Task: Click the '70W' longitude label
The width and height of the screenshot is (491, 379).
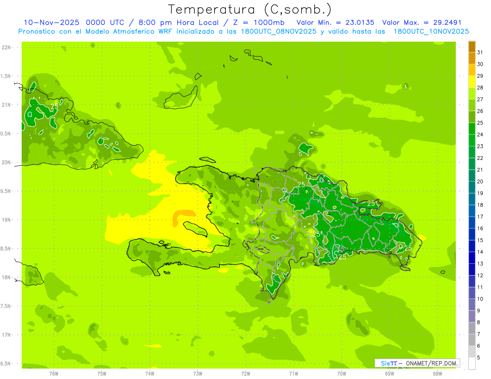Action: coord(342,373)
